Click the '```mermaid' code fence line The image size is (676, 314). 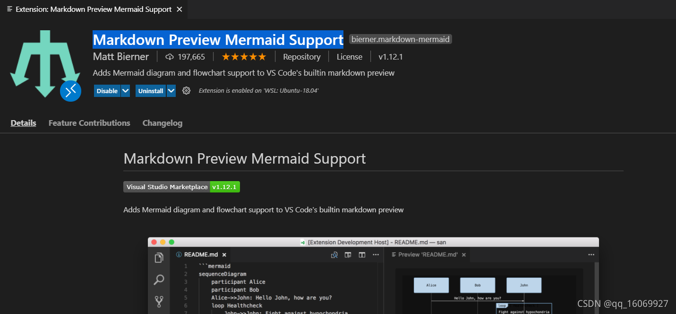tap(214, 266)
